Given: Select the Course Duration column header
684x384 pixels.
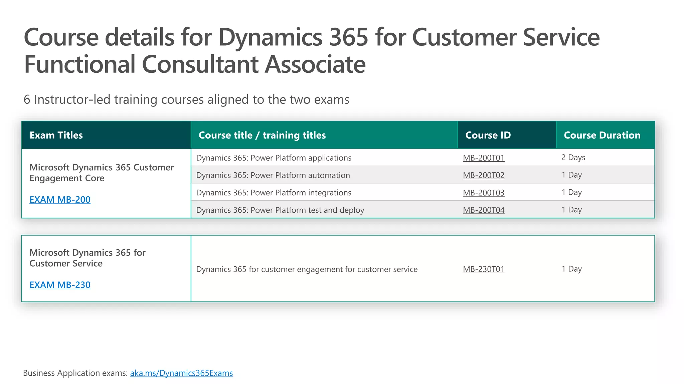Looking at the screenshot, I should click(605, 135).
